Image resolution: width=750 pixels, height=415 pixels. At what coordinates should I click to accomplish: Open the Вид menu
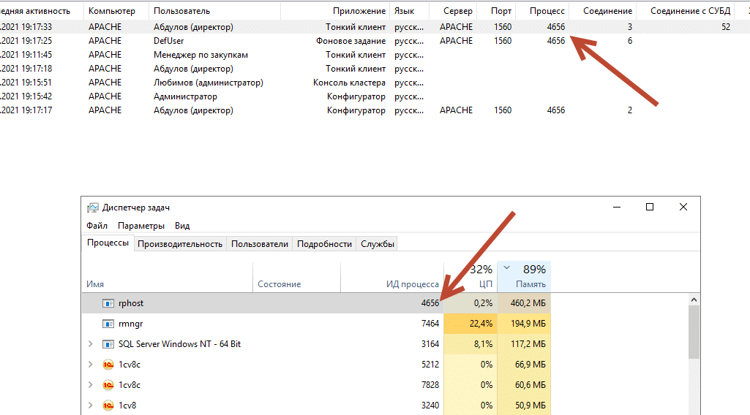(x=182, y=226)
